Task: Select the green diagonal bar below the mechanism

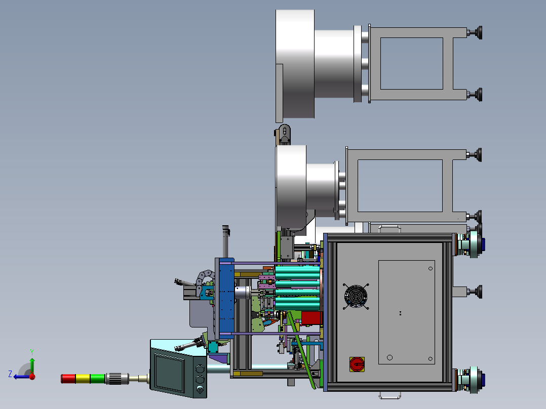Action: (302, 349)
